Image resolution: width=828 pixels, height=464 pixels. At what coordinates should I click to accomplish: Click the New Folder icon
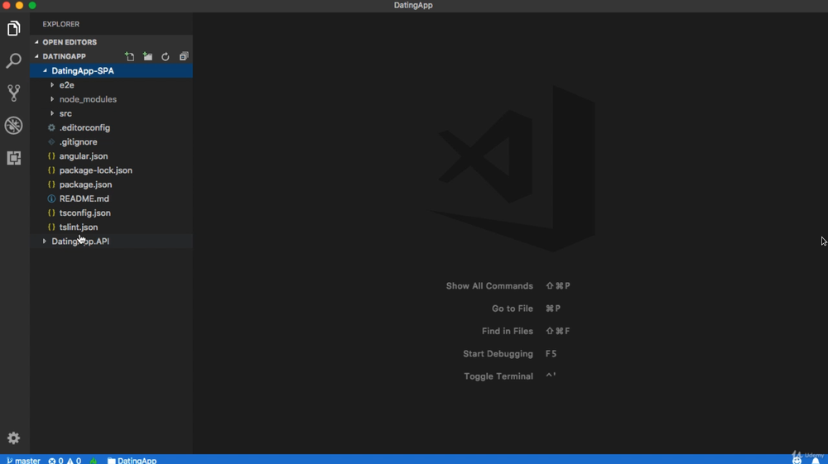pos(148,56)
